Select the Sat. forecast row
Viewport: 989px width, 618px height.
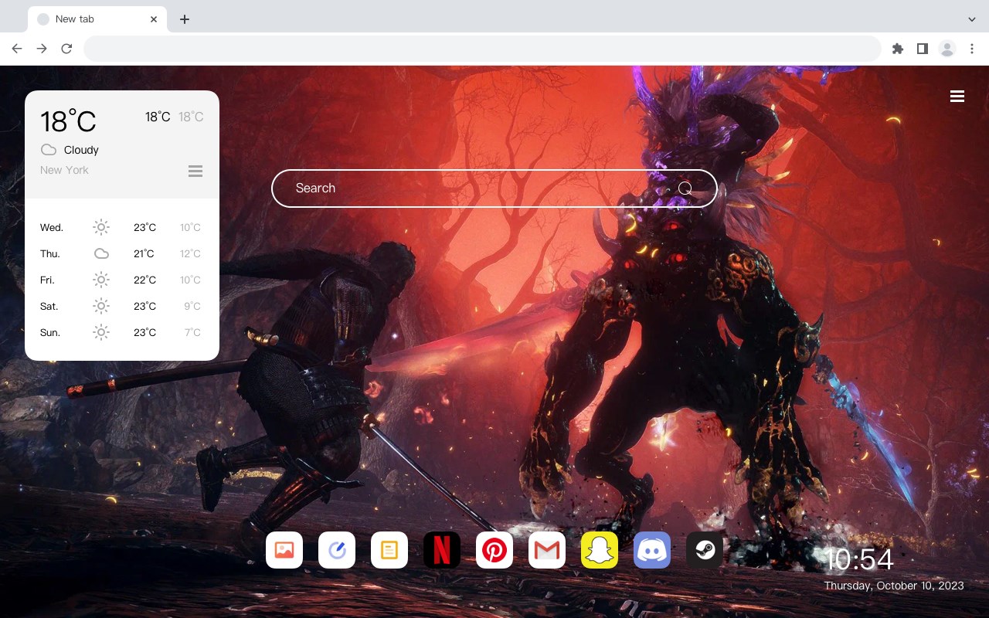121,306
